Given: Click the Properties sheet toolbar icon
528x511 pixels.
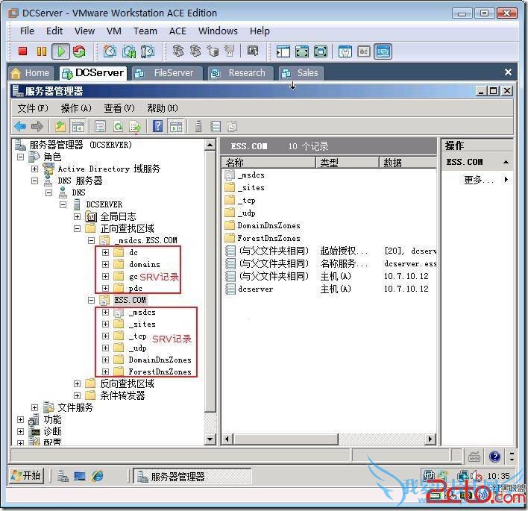Looking at the screenshot, I should (x=101, y=126).
